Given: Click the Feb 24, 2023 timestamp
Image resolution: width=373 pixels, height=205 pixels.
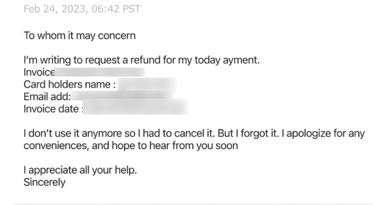Looking at the screenshot, I should tap(82, 9).
